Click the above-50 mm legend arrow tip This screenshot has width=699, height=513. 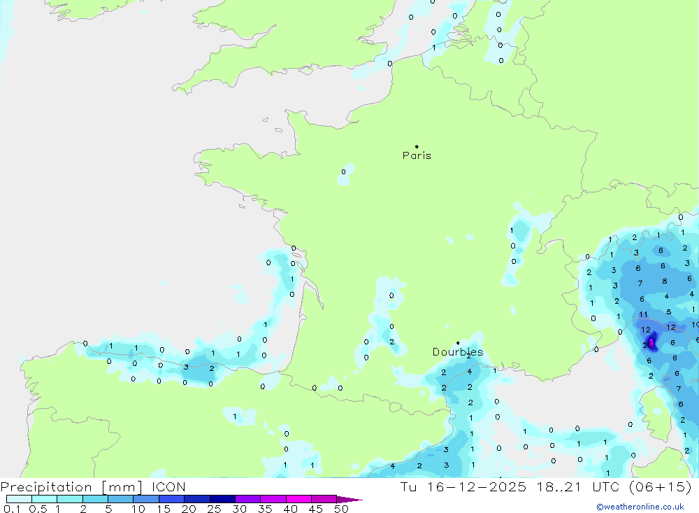pyautogui.click(x=350, y=500)
